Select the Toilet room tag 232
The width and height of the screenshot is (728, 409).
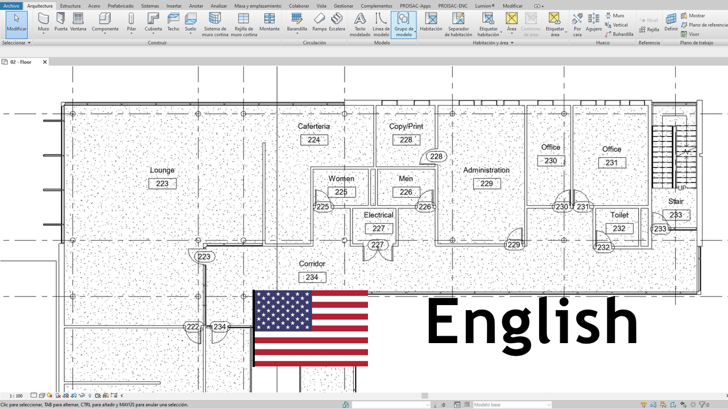click(x=619, y=228)
